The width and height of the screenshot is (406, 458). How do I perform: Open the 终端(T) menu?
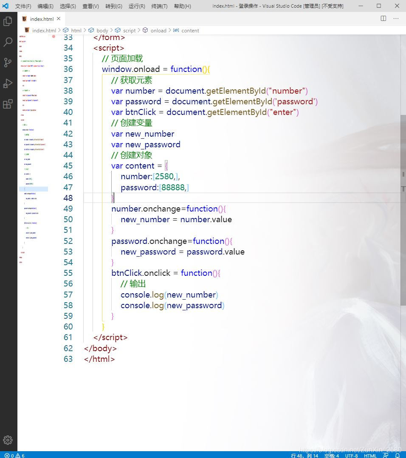159,6
